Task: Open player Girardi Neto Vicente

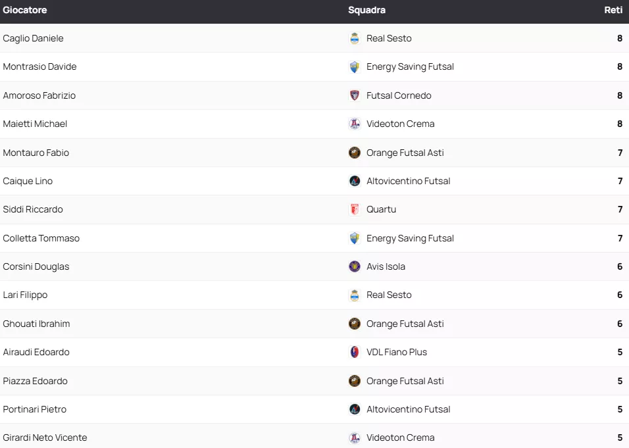Action: (45, 437)
